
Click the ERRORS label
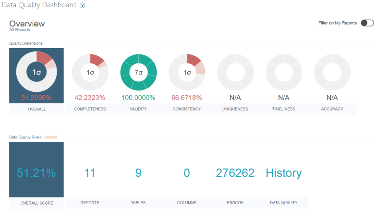click(235, 203)
